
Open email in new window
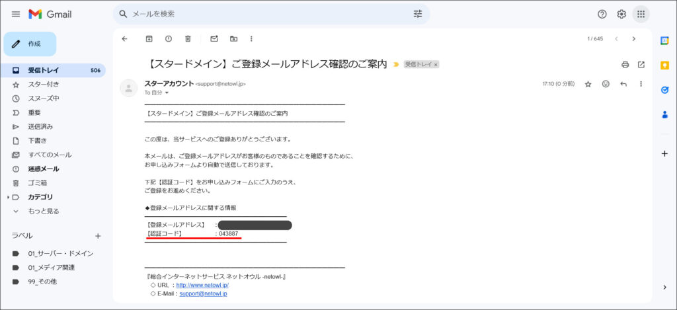(x=641, y=65)
